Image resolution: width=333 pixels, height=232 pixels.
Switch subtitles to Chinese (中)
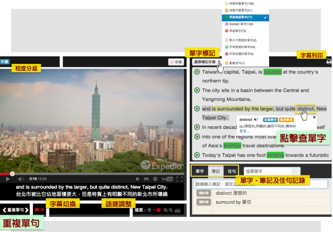[x=42, y=210]
